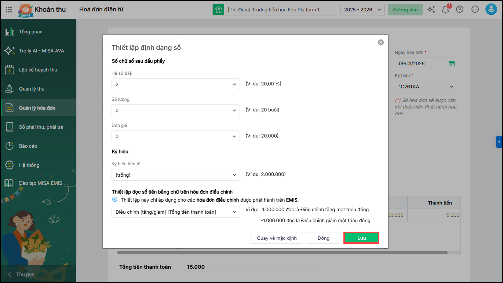Open the 2025 - 2026 school year selector
The image size is (503, 283).
362,10
